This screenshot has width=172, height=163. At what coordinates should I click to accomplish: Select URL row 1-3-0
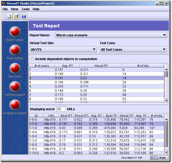[x=96, y=141]
